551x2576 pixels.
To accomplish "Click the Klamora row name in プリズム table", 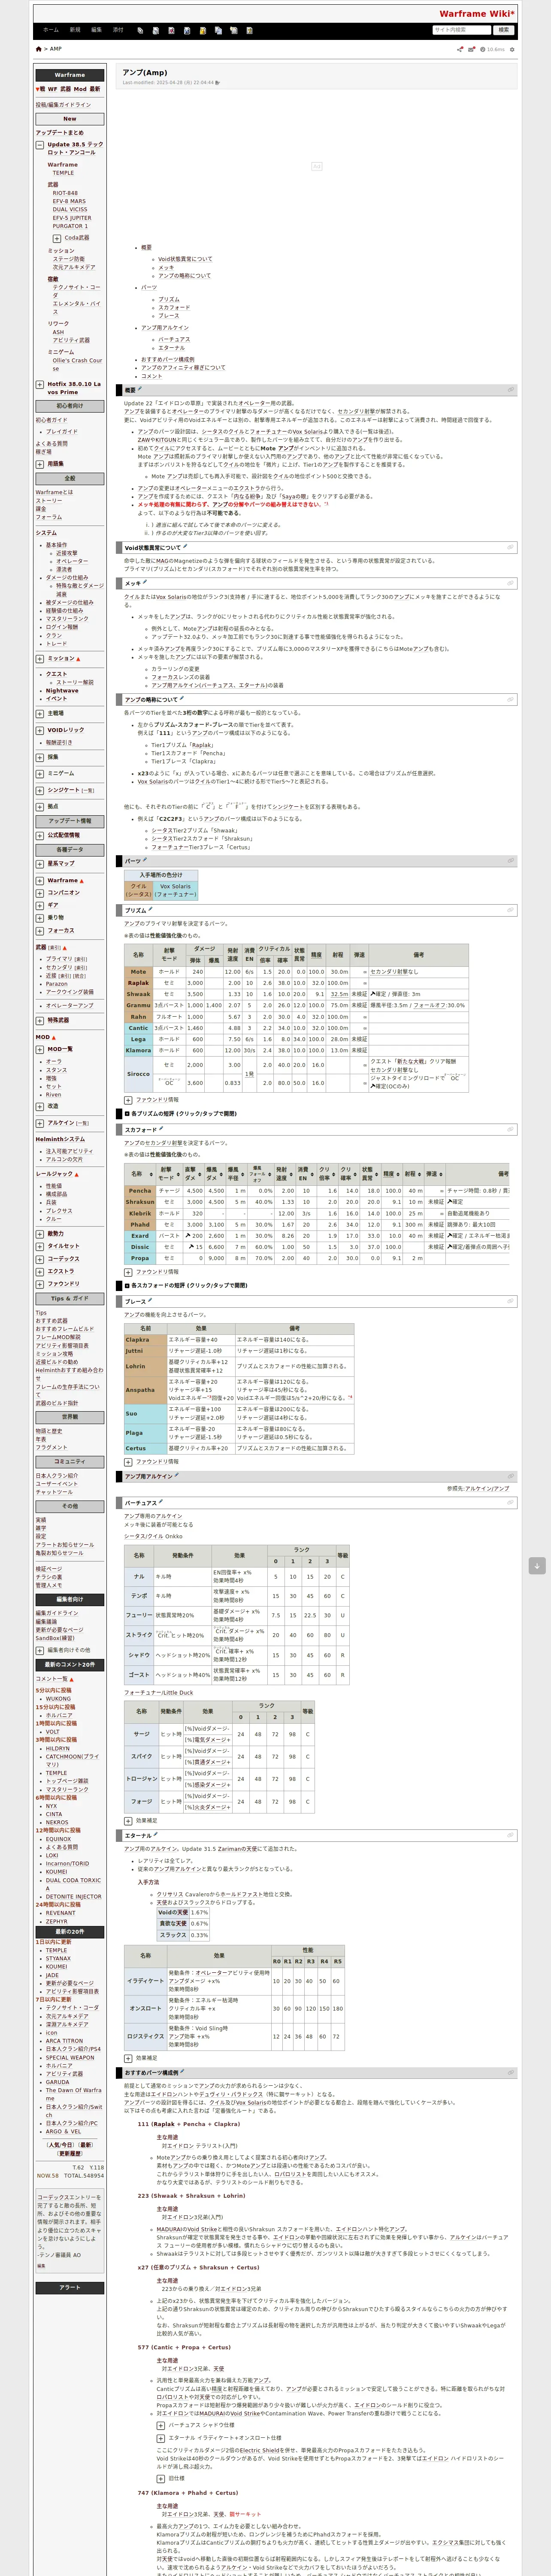I will click(138, 1051).
